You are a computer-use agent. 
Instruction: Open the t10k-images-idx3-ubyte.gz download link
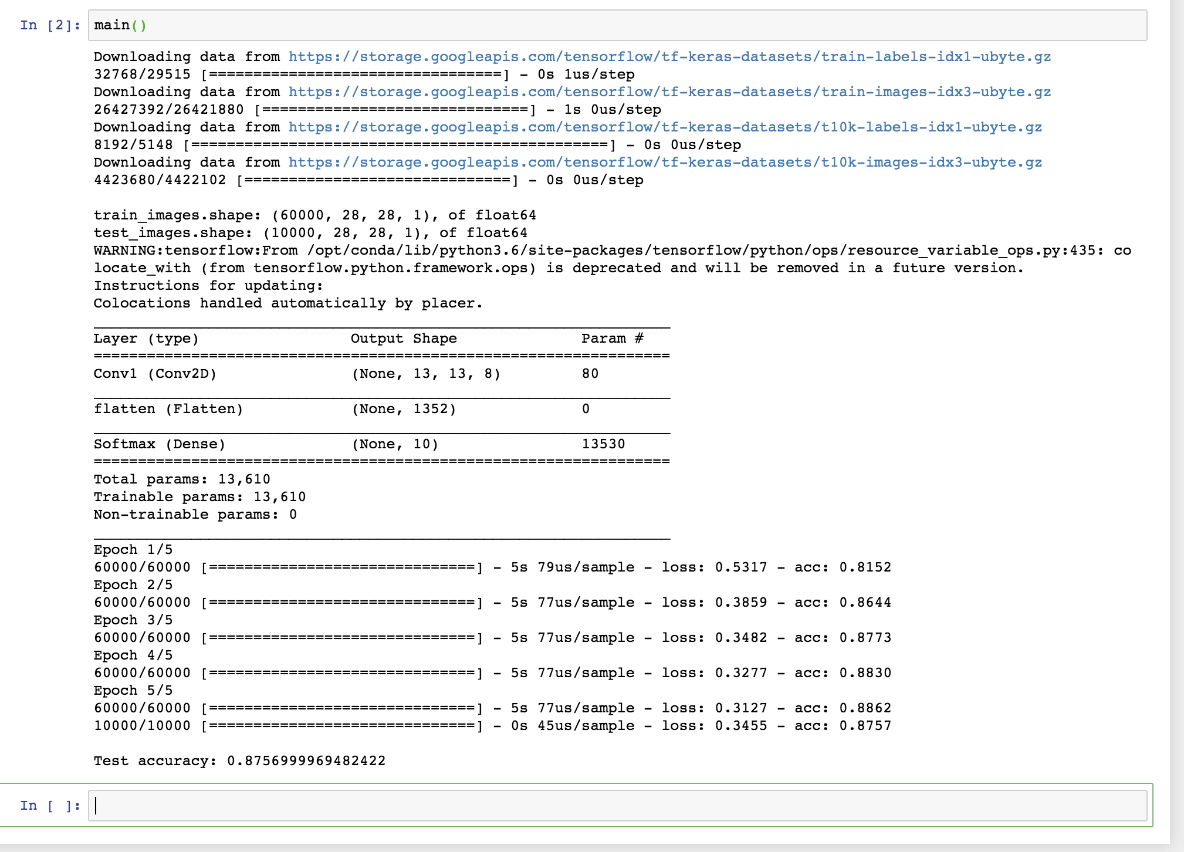[x=665, y=163]
